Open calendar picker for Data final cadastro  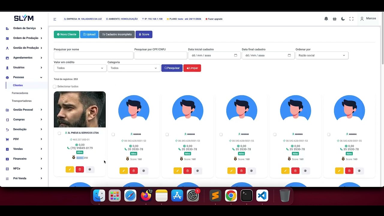(x=289, y=55)
